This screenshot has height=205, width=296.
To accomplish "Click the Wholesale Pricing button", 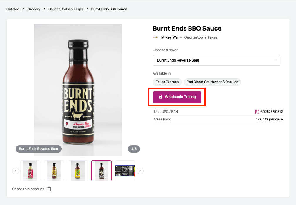I will pos(177,97).
